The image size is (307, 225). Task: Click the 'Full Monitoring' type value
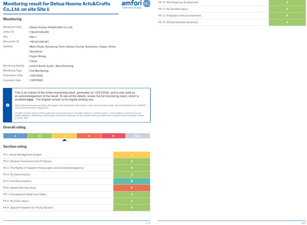point(39,71)
